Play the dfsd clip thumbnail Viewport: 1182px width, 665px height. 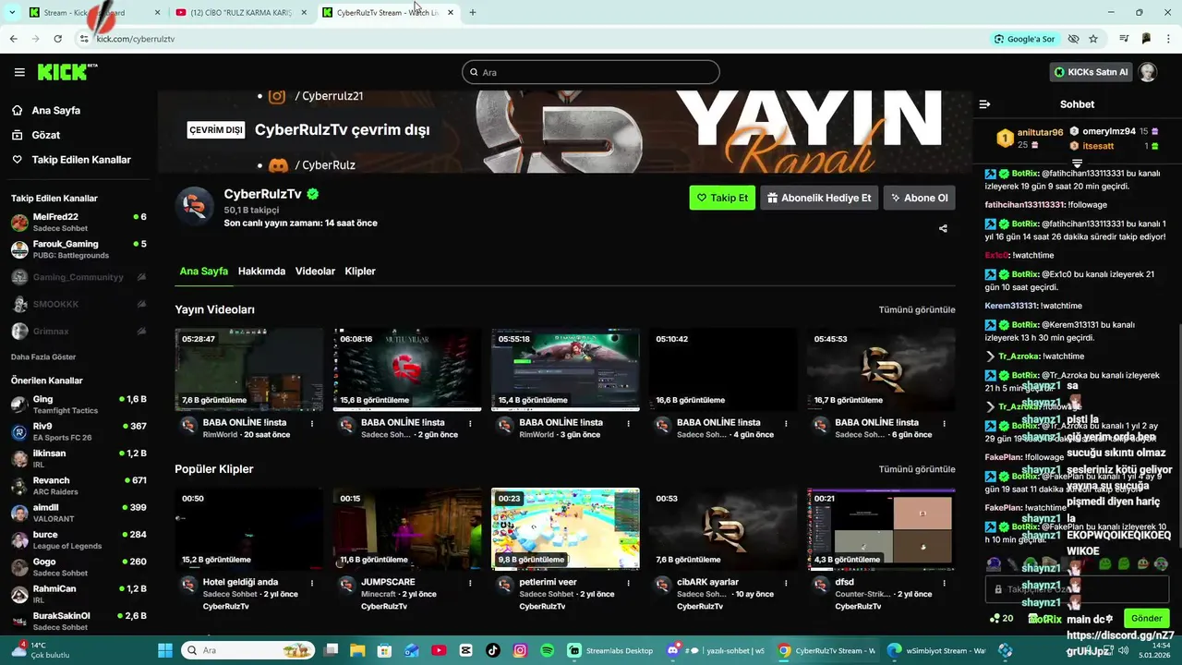881,529
